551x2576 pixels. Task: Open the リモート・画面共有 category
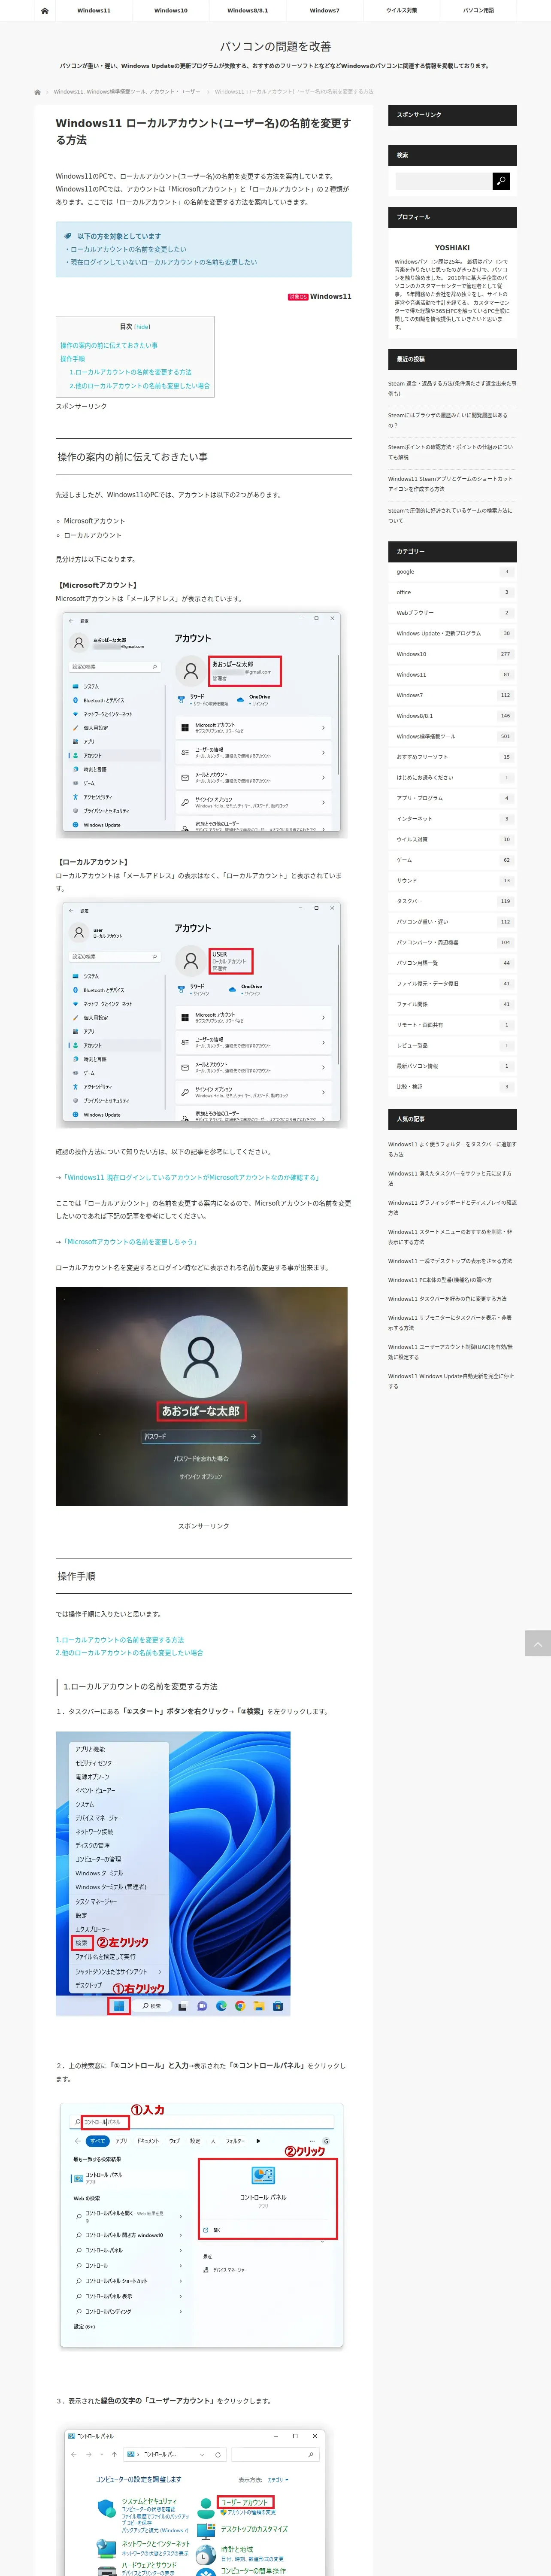[x=452, y=1025]
